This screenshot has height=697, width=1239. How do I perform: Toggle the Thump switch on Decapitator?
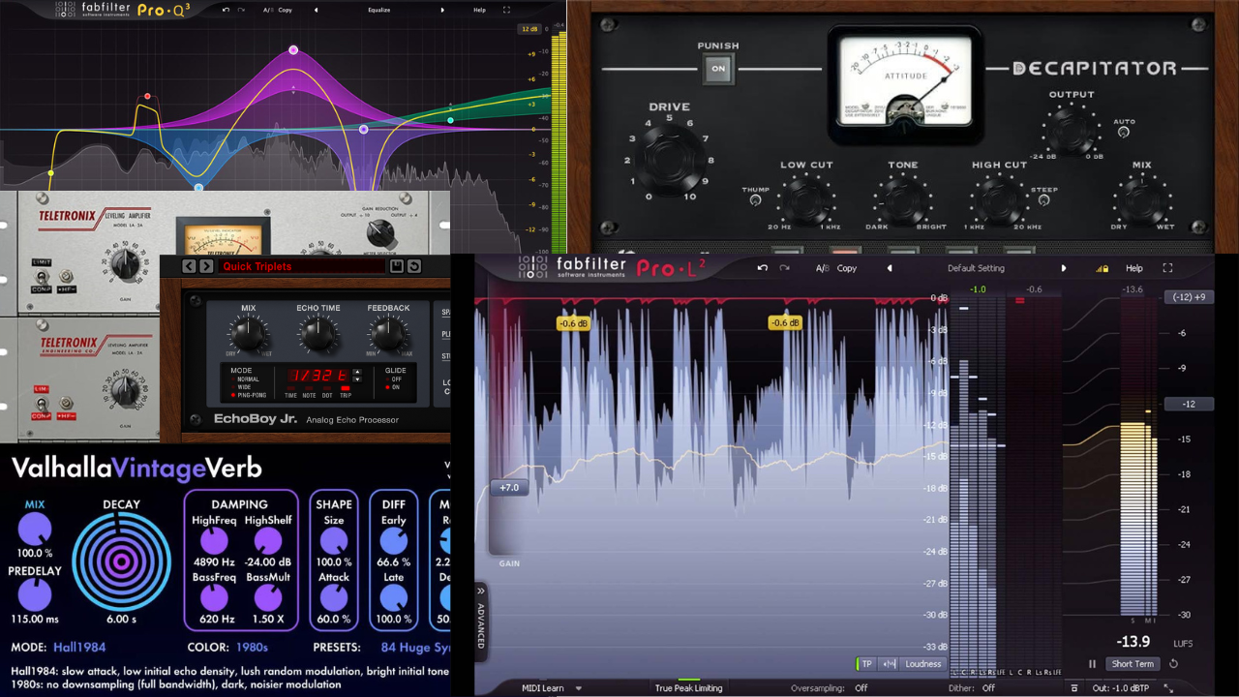(755, 200)
